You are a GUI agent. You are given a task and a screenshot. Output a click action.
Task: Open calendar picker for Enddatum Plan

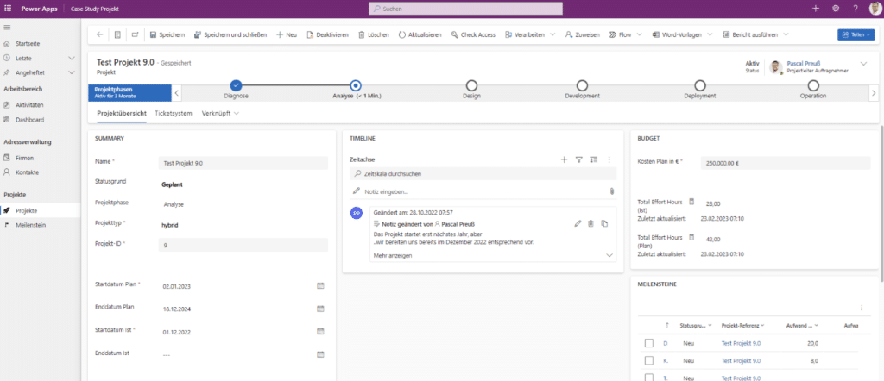click(320, 309)
